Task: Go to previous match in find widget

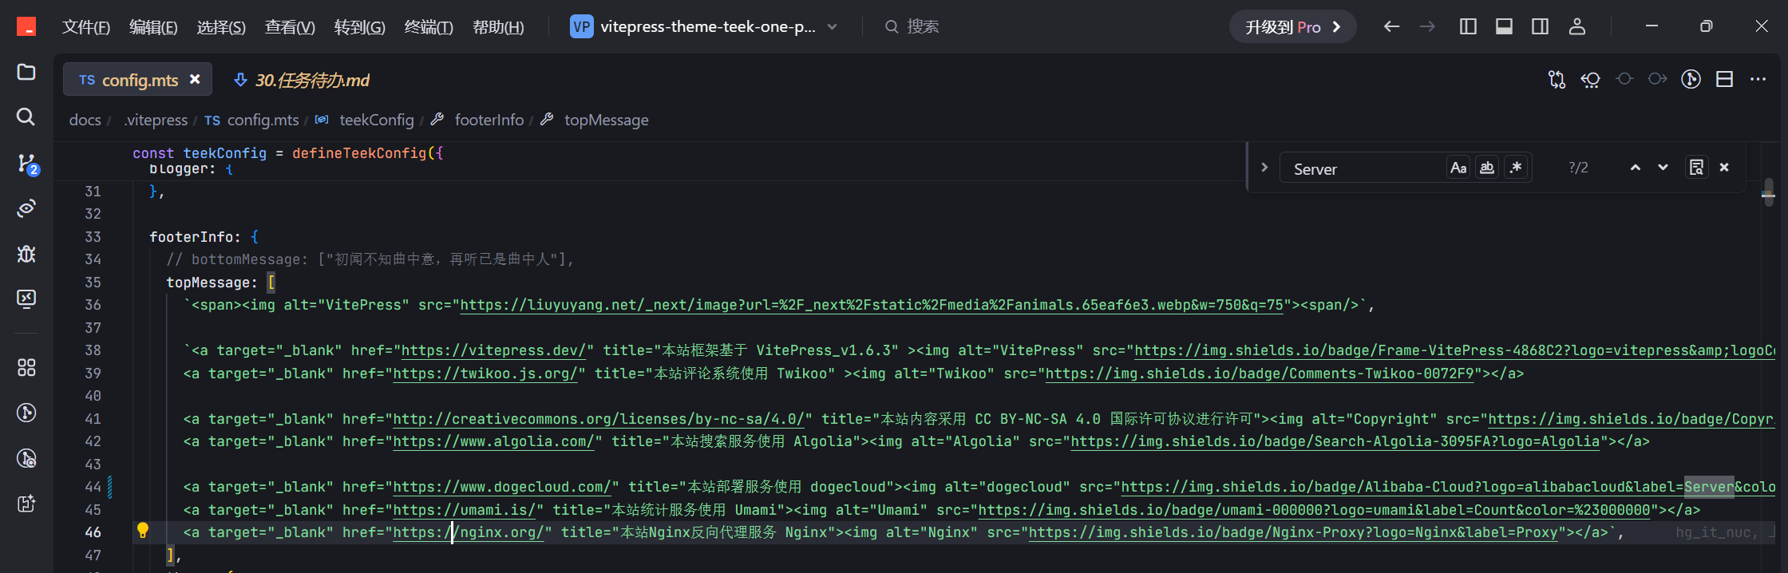Action: point(1636,168)
